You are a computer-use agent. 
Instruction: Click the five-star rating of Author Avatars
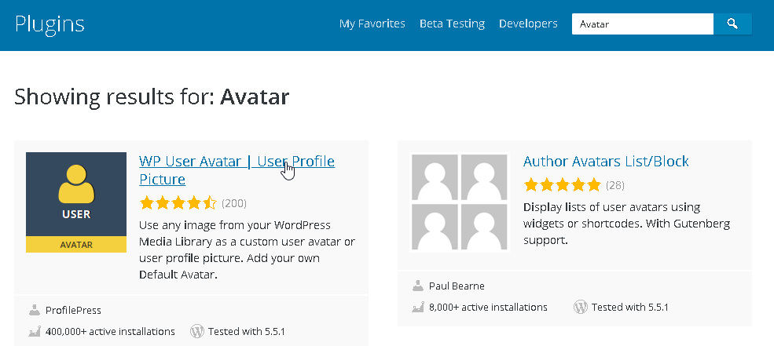pyautogui.click(x=562, y=185)
